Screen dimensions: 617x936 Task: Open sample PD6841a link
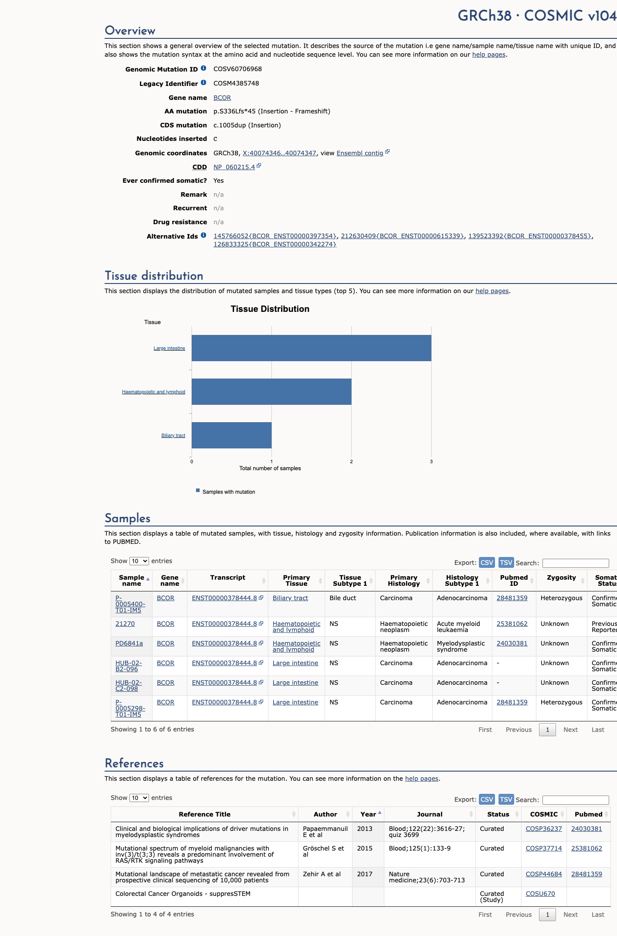129,643
